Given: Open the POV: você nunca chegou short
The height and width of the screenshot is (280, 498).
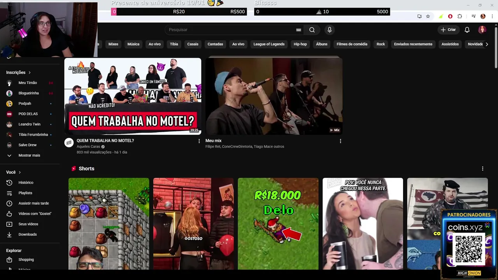Looking at the screenshot, I should pyautogui.click(x=363, y=224).
